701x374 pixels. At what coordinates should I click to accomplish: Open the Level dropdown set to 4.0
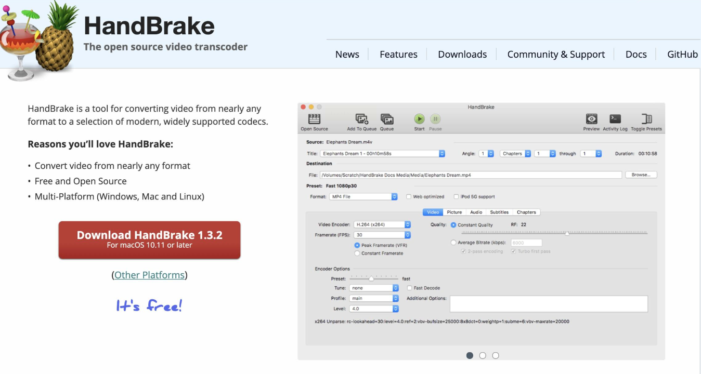tap(374, 309)
